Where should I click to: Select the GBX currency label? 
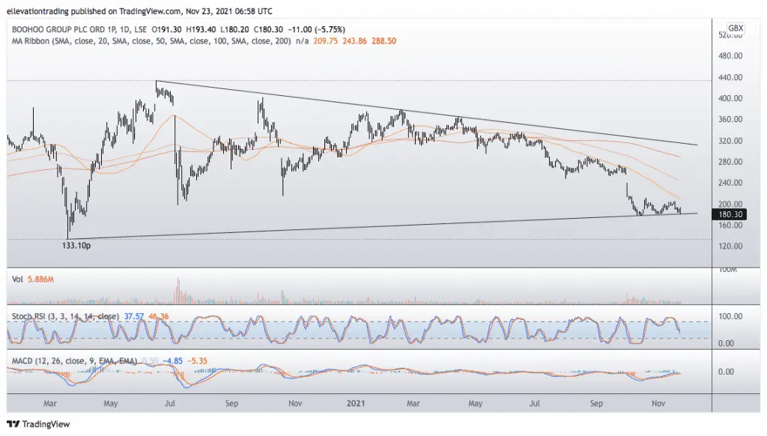point(736,28)
